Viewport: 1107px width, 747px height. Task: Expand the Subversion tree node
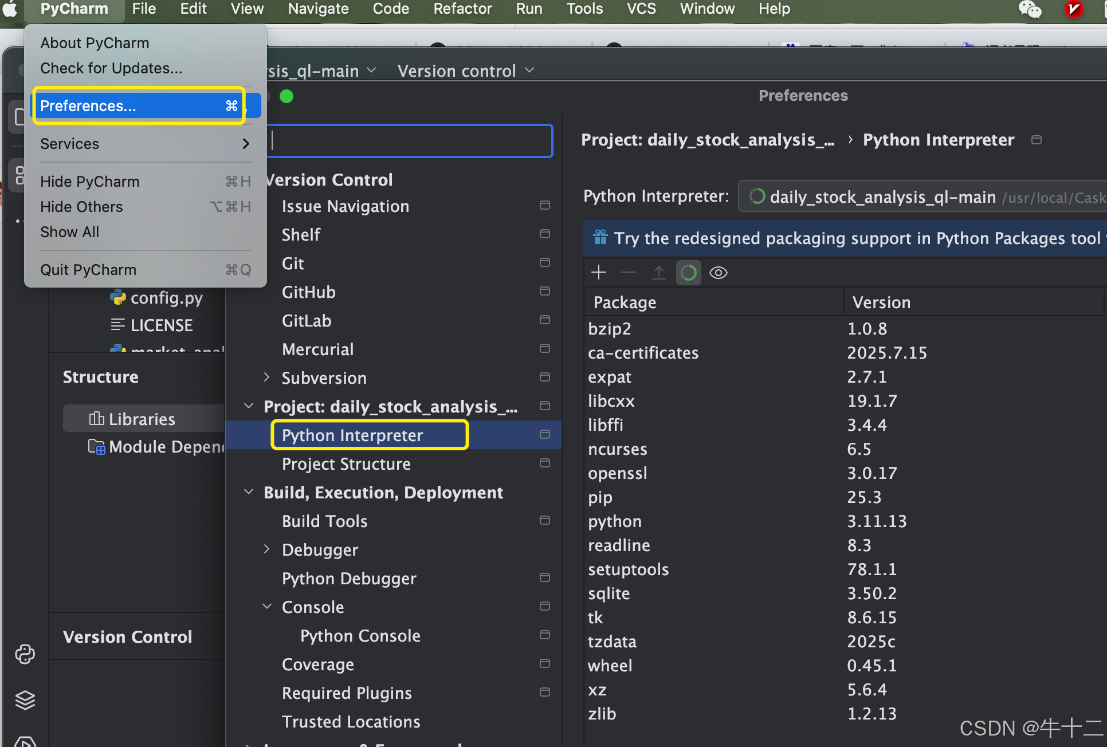pos(266,378)
